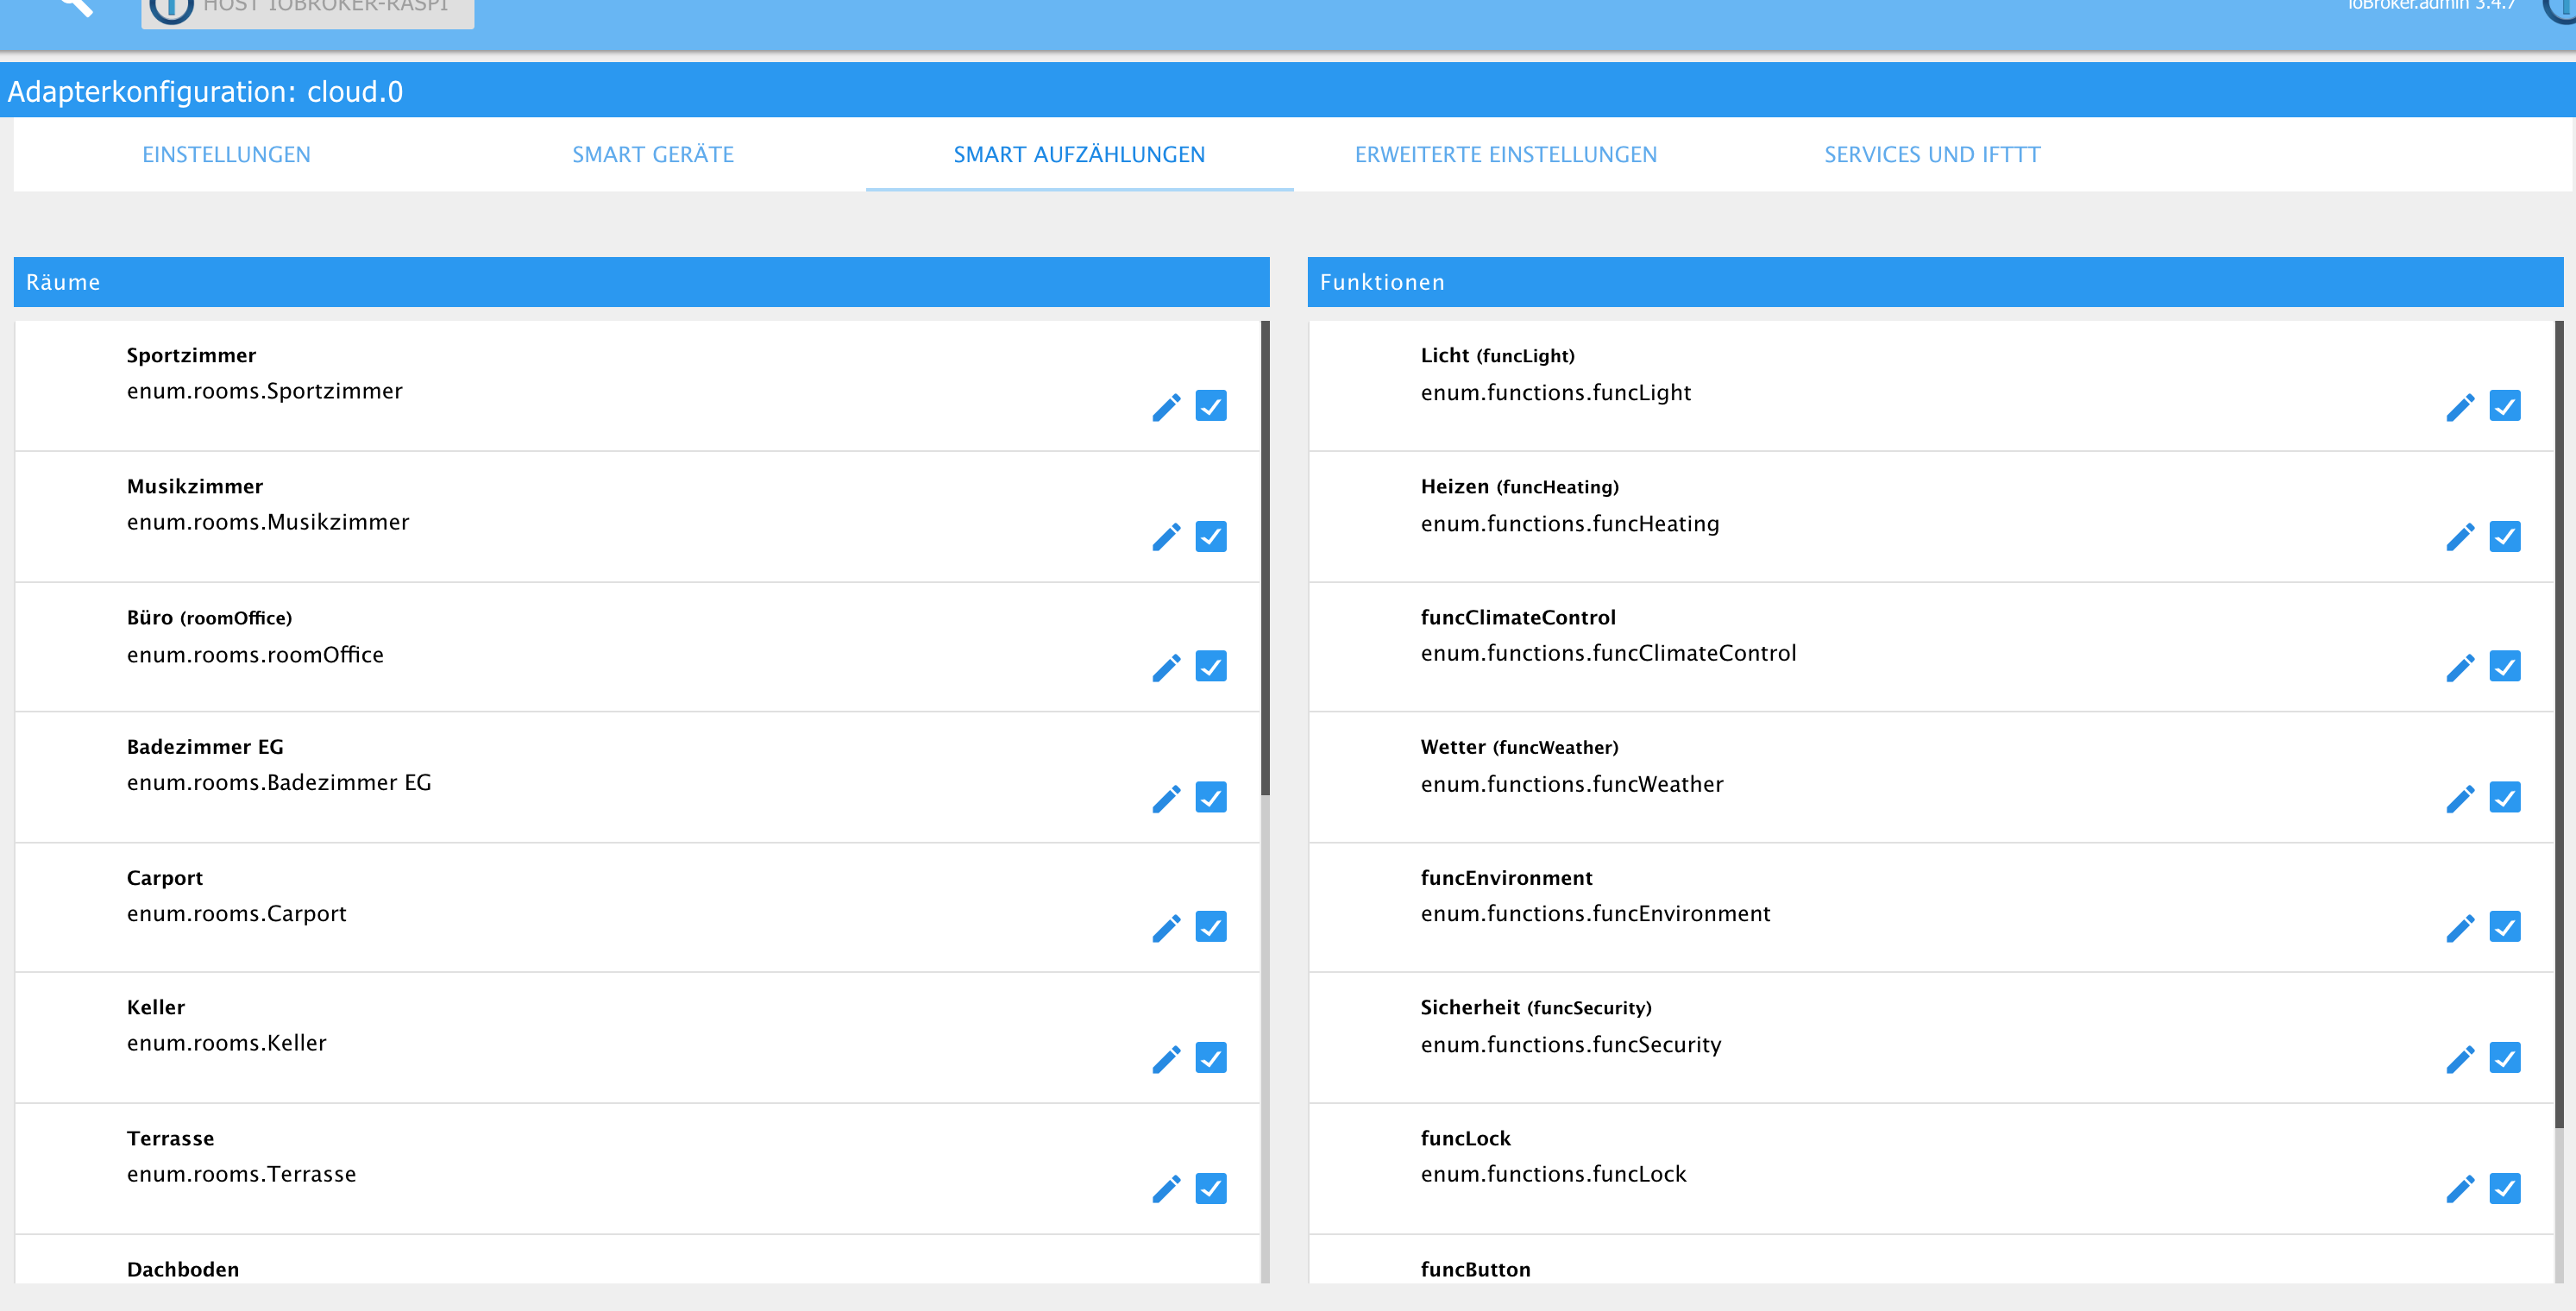
Task: Click the Räume panel header
Action: tap(641, 282)
